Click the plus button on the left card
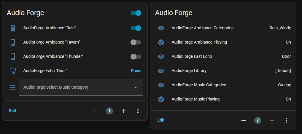Screen dimensions: 302x134 coord(124,111)
